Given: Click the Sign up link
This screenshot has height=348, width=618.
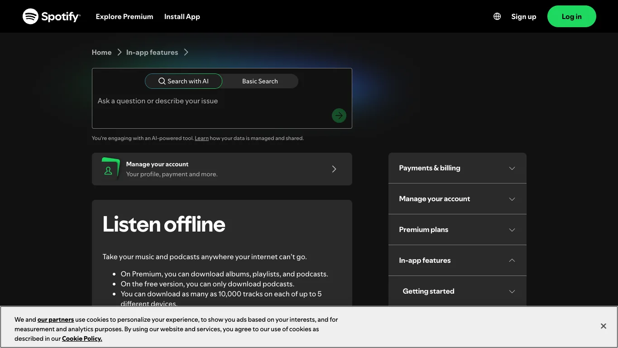Looking at the screenshot, I should click(x=524, y=16).
